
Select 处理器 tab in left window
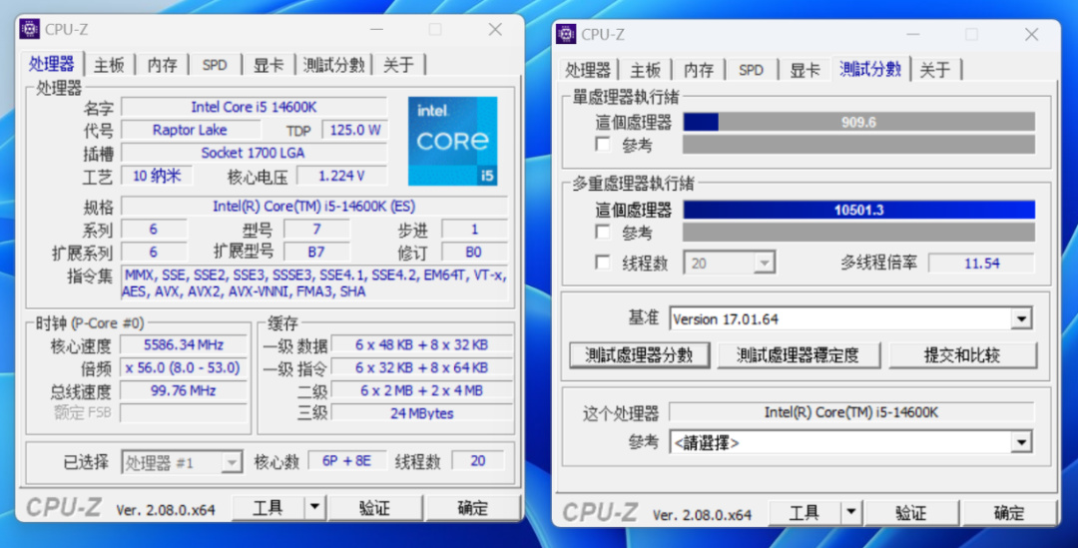[52, 64]
